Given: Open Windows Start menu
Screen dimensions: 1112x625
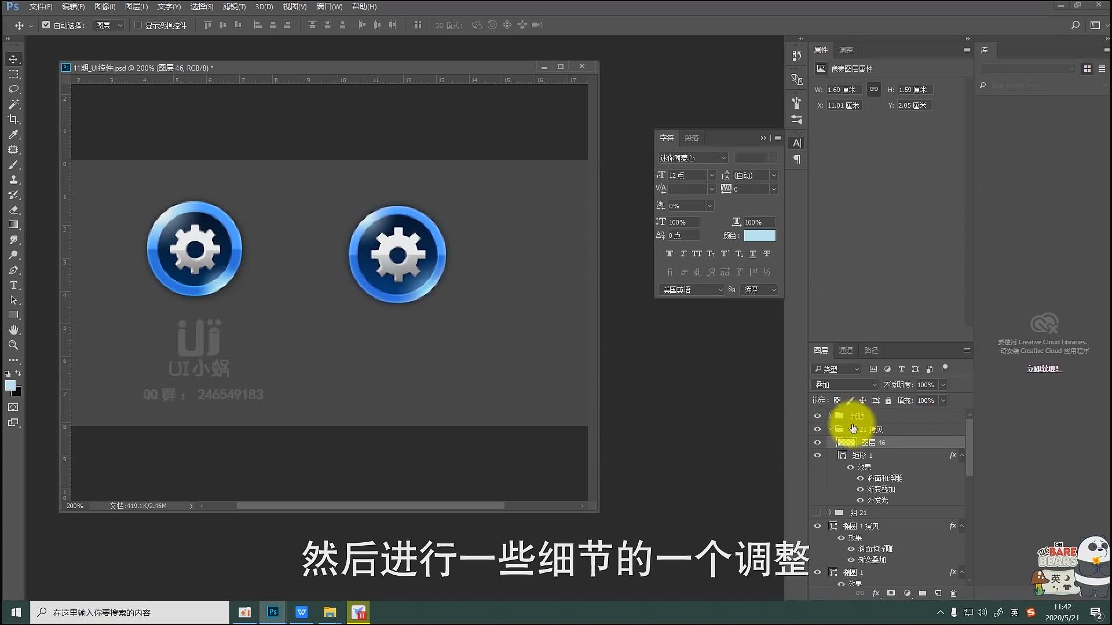Looking at the screenshot, I should tap(16, 612).
